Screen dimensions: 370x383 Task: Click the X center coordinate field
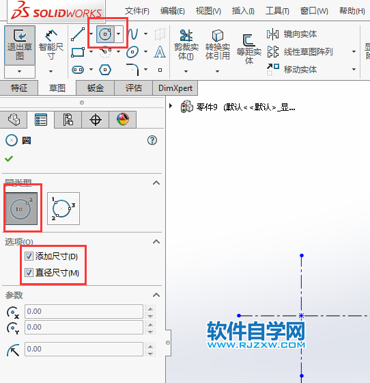84,311
